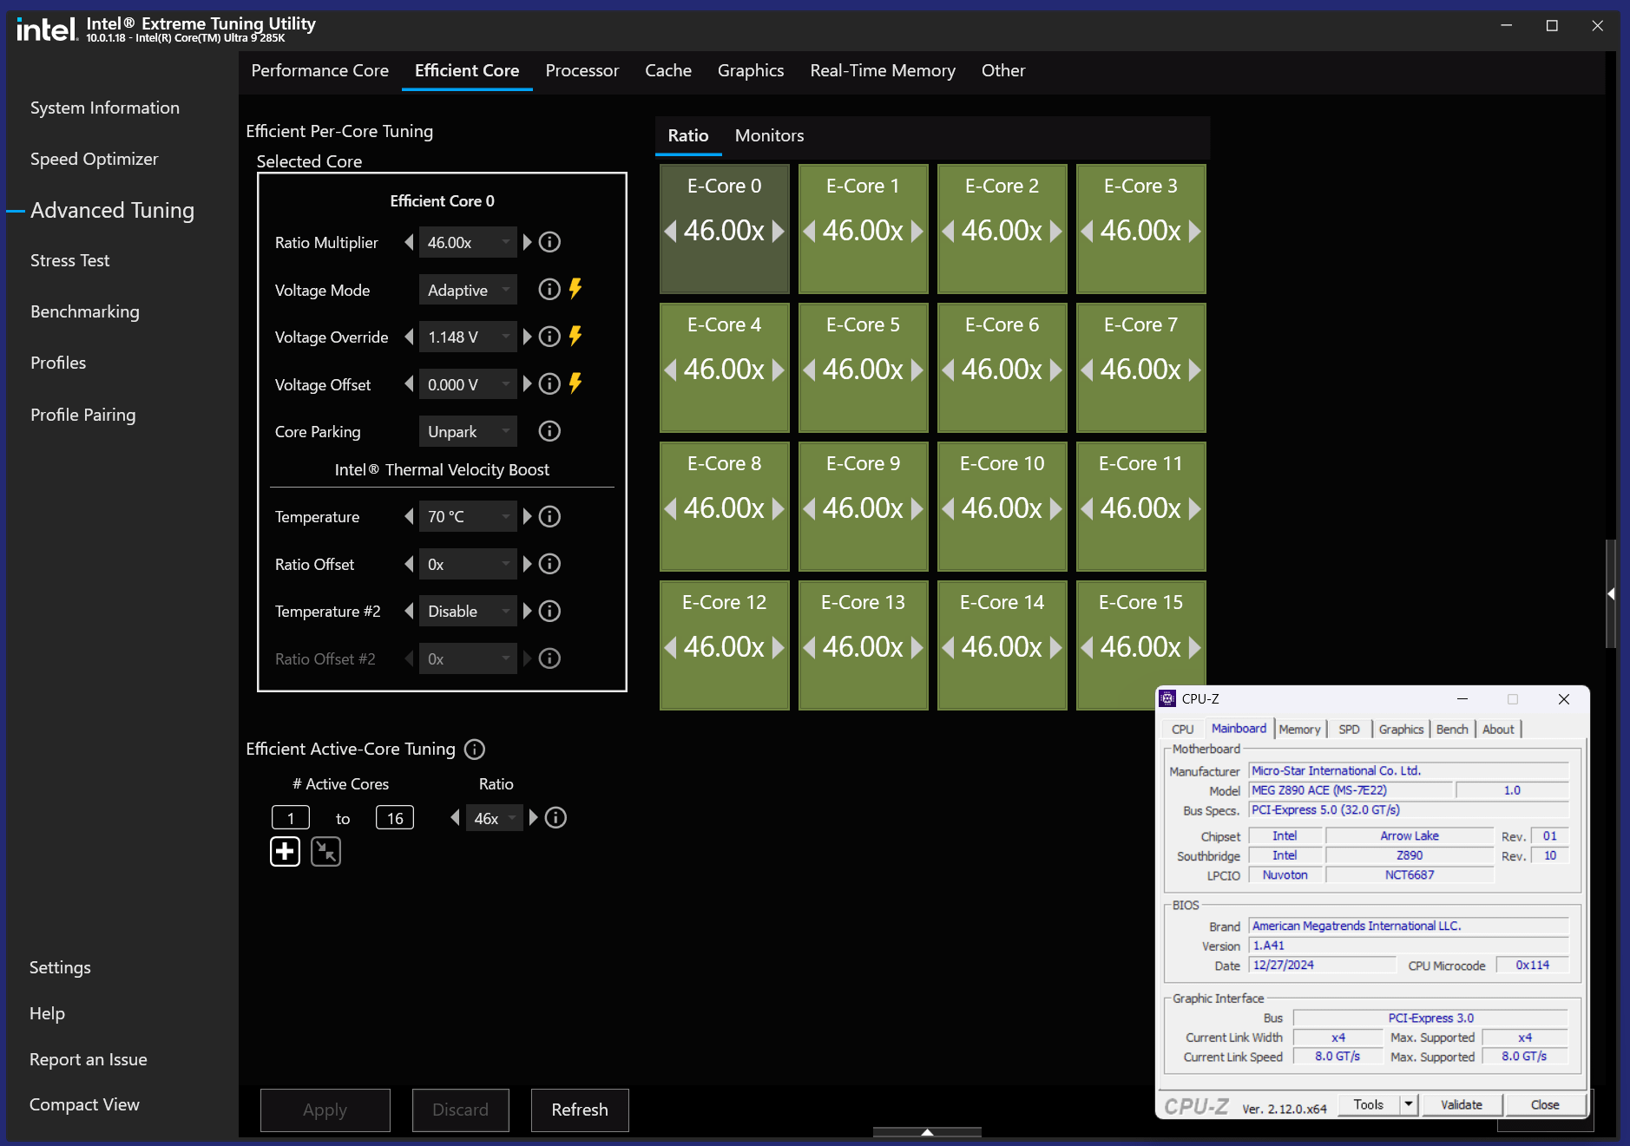1630x1146 pixels.
Task: Open the Voltage Offset 0.000 V dropdown
Action: point(468,384)
